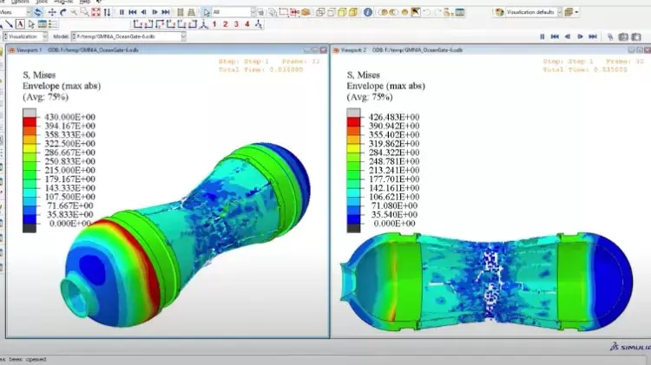The image size is (651, 365).
Task: Enable the selection arrow tool
Action: (206, 12)
